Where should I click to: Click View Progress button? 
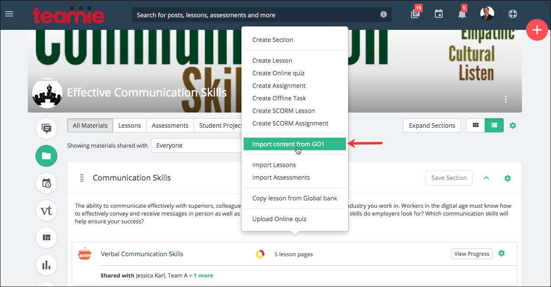[472, 254]
